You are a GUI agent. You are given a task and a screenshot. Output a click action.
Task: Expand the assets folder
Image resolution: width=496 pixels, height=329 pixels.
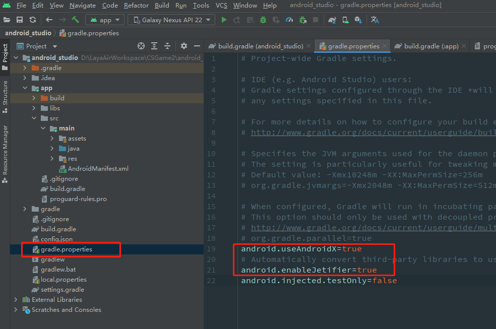[x=52, y=139]
